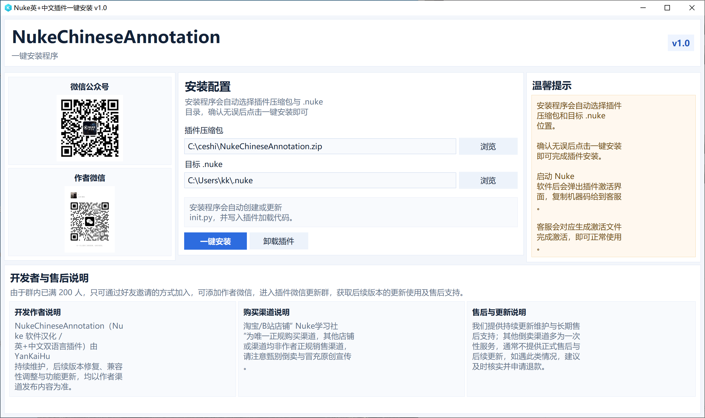
Task: Click the 安装配置 heading
Action: tap(208, 86)
